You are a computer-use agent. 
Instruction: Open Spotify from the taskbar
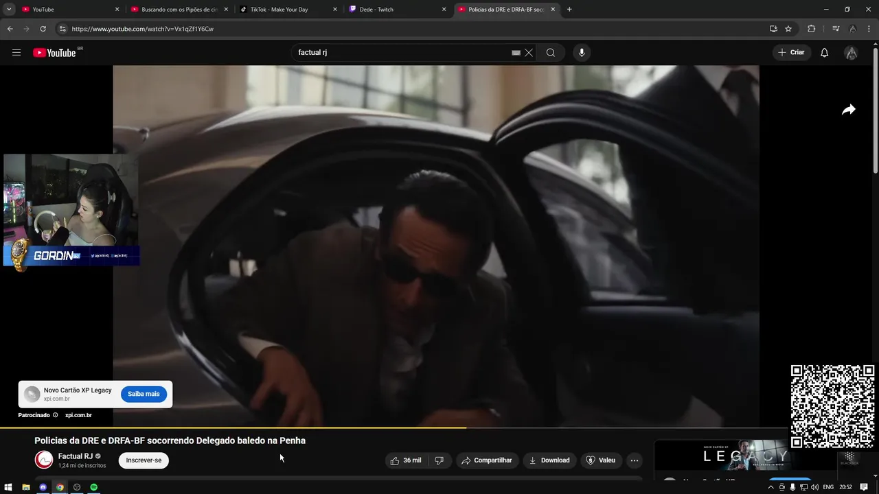pyautogui.click(x=94, y=487)
